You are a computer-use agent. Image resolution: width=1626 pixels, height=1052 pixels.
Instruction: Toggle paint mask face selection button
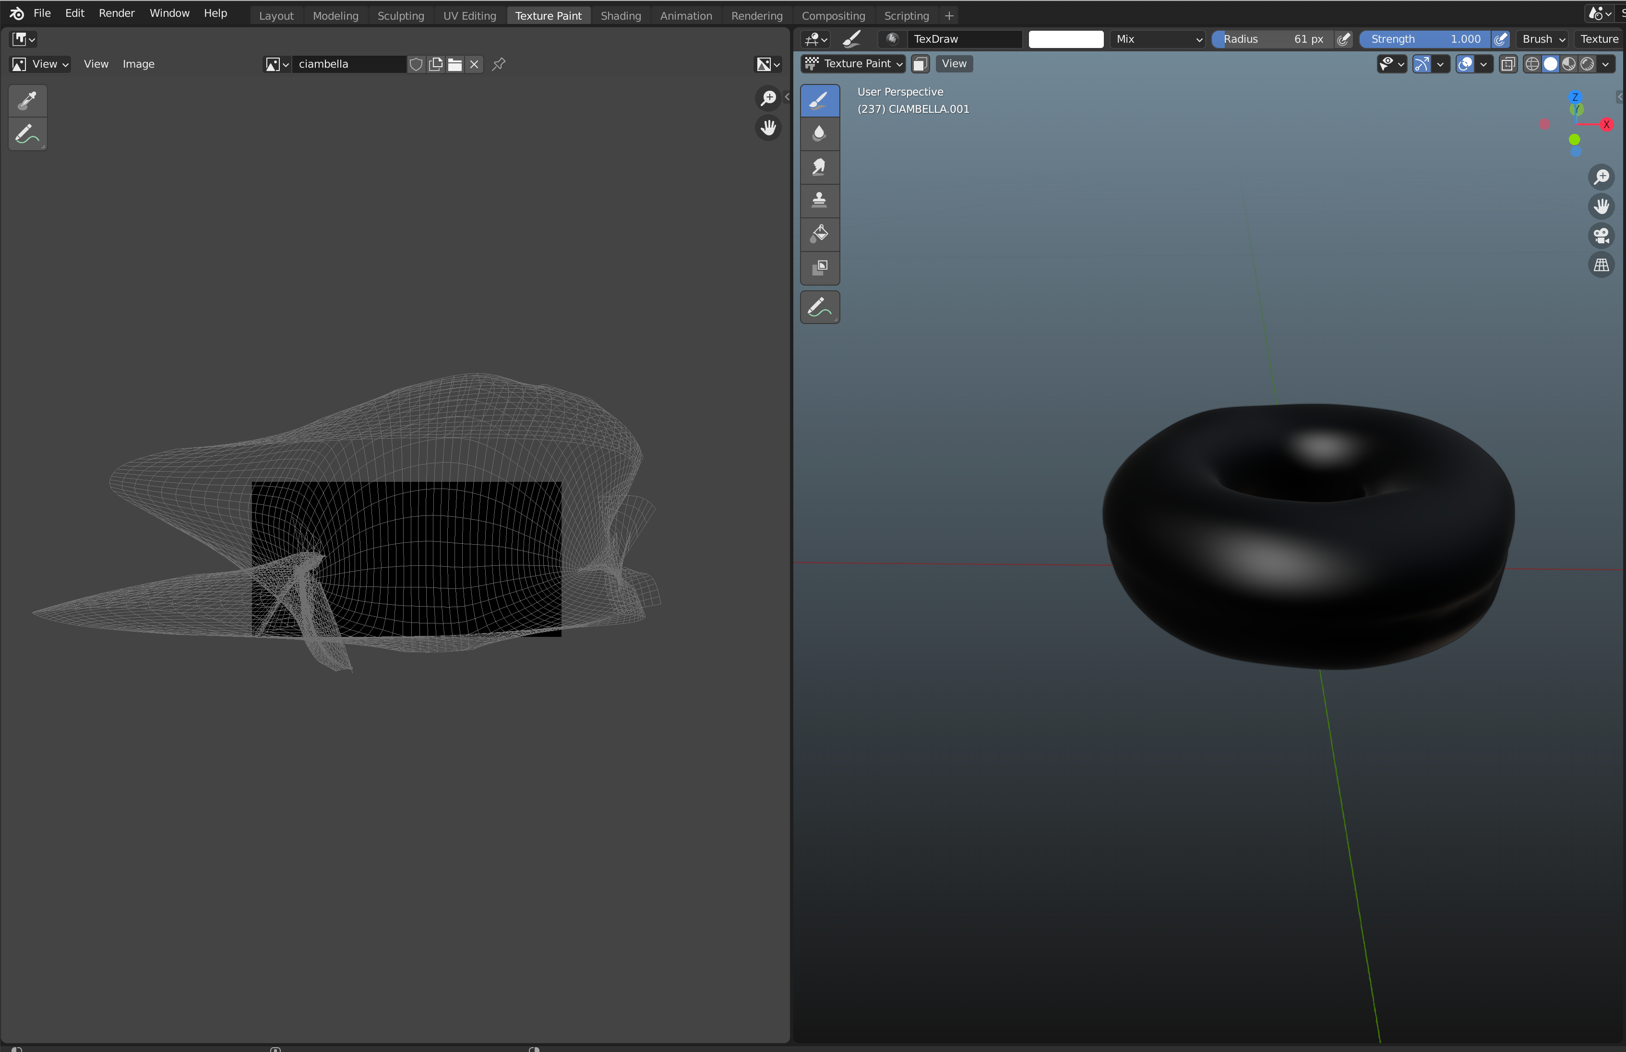click(x=921, y=63)
